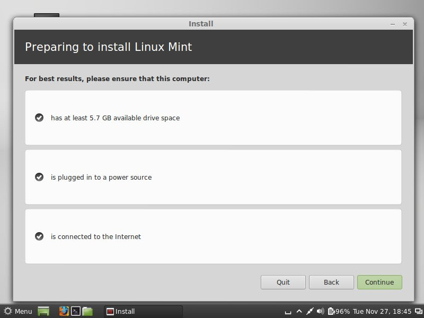Open the network connection tray icon
The width and height of the screenshot is (424, 318).
pyautogui.click(x=310, y=311)
